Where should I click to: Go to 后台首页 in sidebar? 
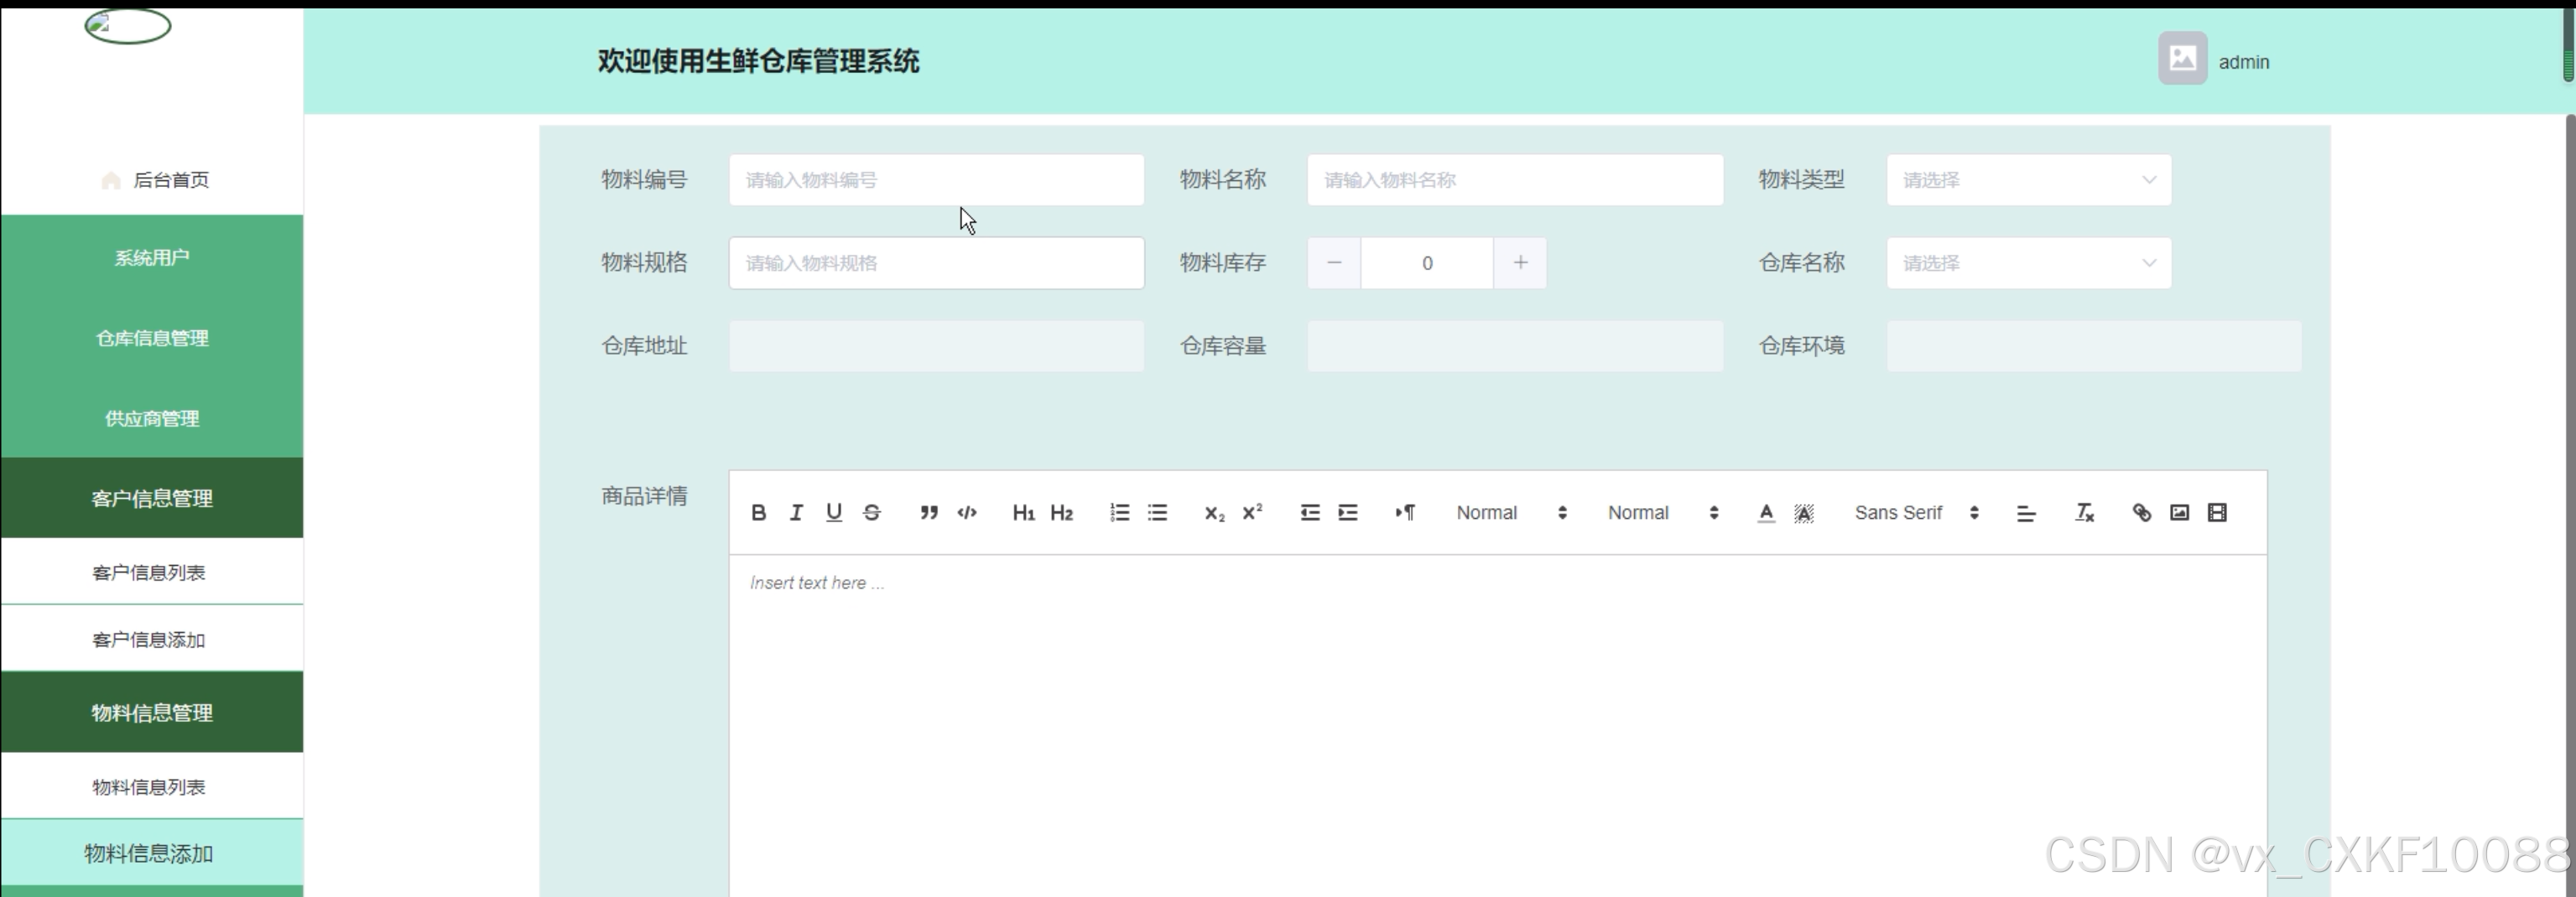coord(152,179)
